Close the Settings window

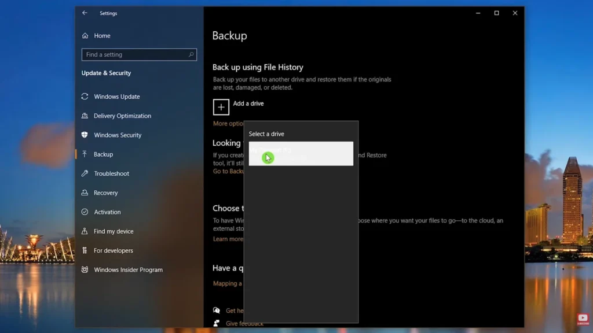click(515, 13)
